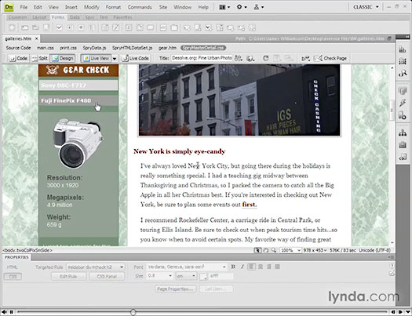Open the text color swatch picker
The width and height of the screenshot is (412, 316).
tap(203, 276)
